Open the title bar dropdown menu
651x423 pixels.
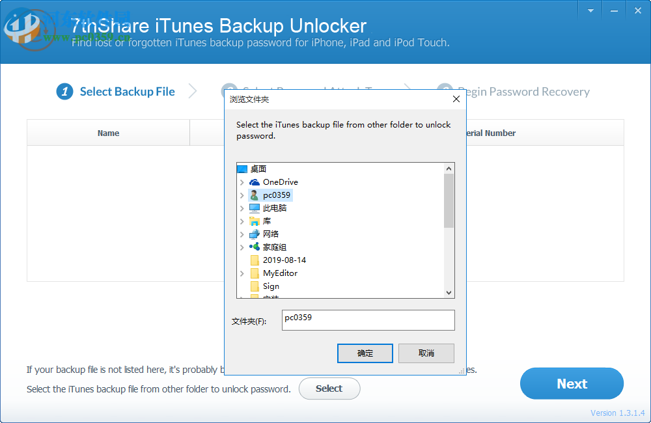tap(589, 10)
